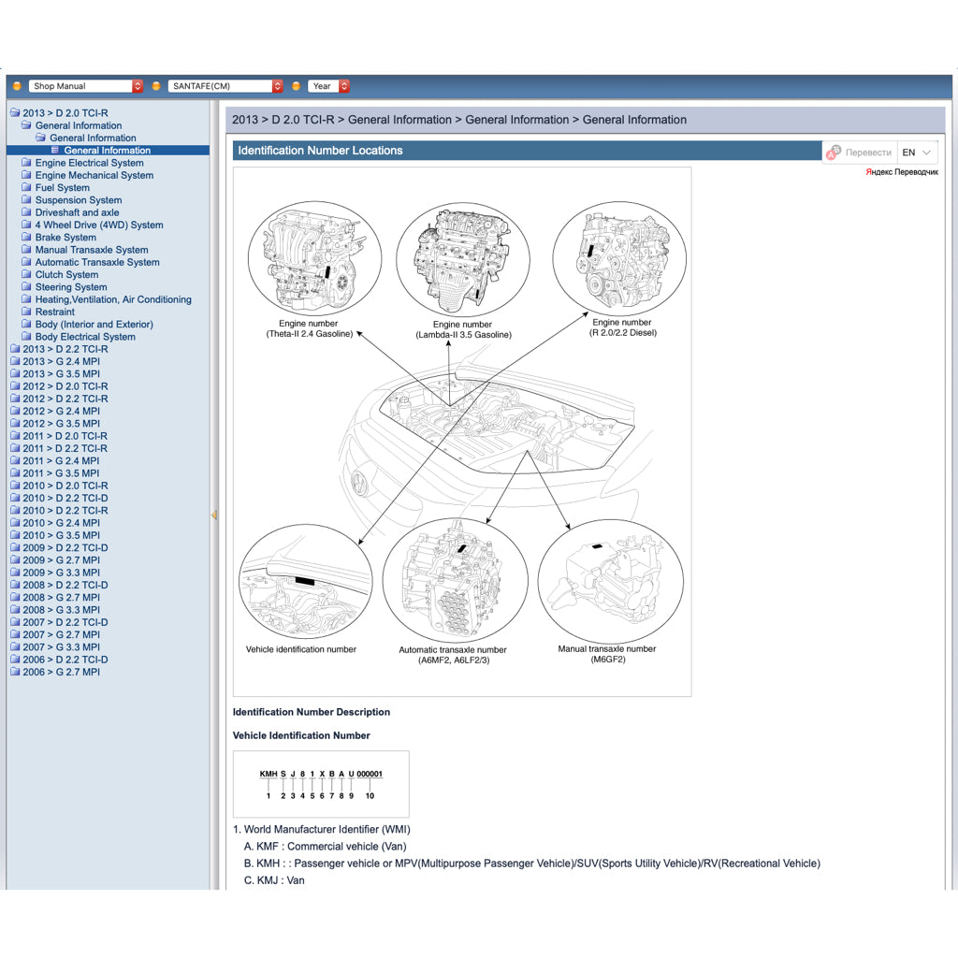958x958 pixels.
Task: Click the orange bullet before Shop Manual
Action: [17, 86]
